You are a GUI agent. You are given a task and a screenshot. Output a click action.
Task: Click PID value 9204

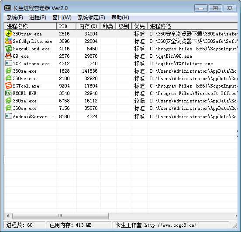pos(64,86)
